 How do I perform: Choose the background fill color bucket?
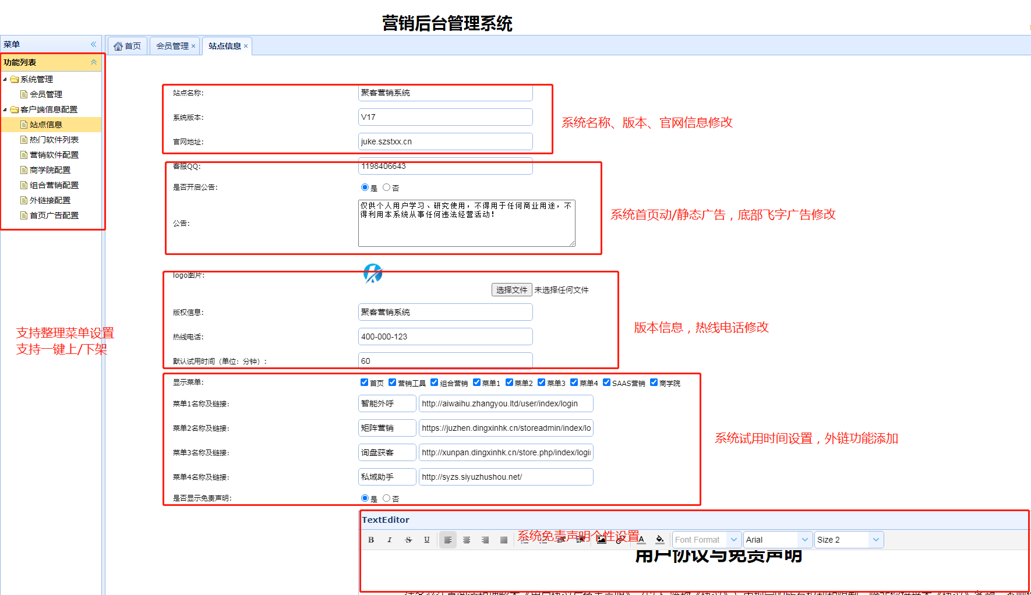(659, 540)
